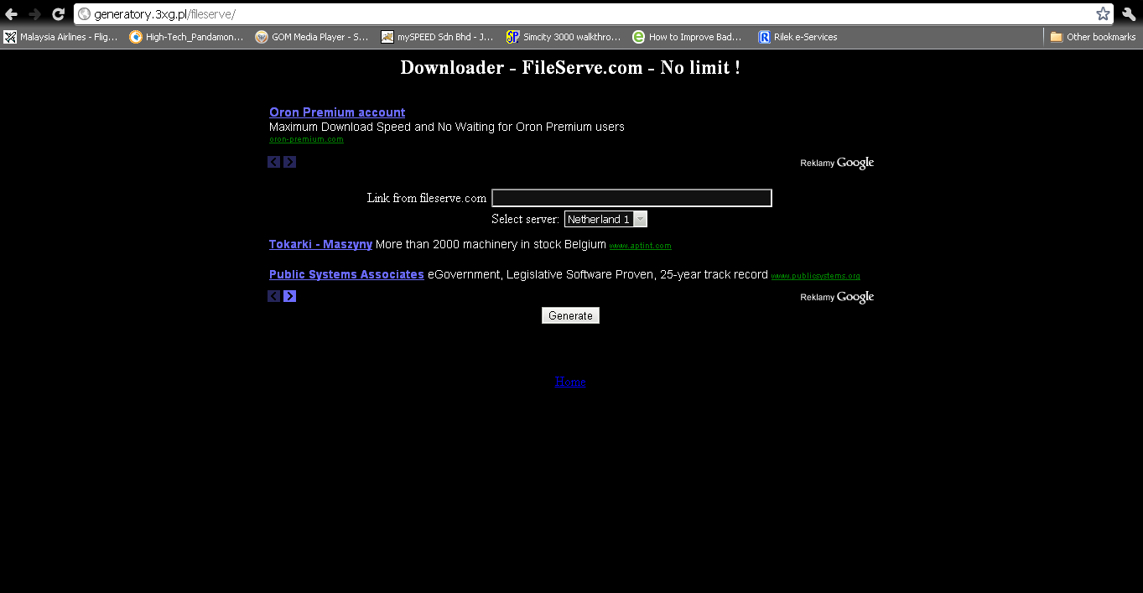Viewport: 1143px width, 593px height.
Task: Open How to Improve Bad bookmark
Action: [x=688, y=37]
